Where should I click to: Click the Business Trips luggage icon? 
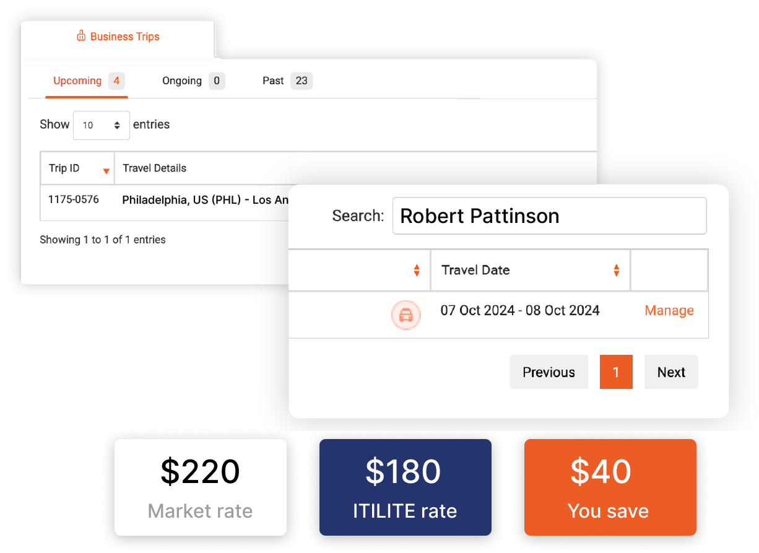tap(81, 37)
